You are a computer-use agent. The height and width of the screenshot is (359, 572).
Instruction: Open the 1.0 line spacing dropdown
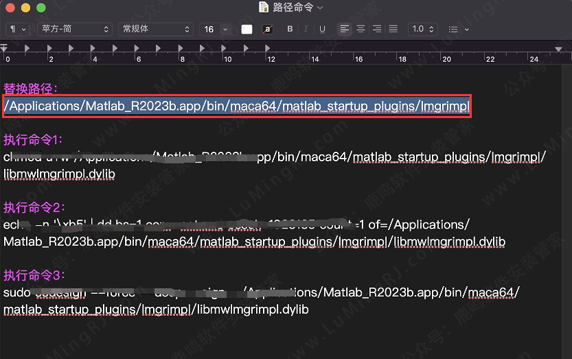(x=422, y=30)
